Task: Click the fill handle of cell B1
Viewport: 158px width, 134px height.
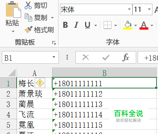Action: pyautogui.click(x=156, y=88)
